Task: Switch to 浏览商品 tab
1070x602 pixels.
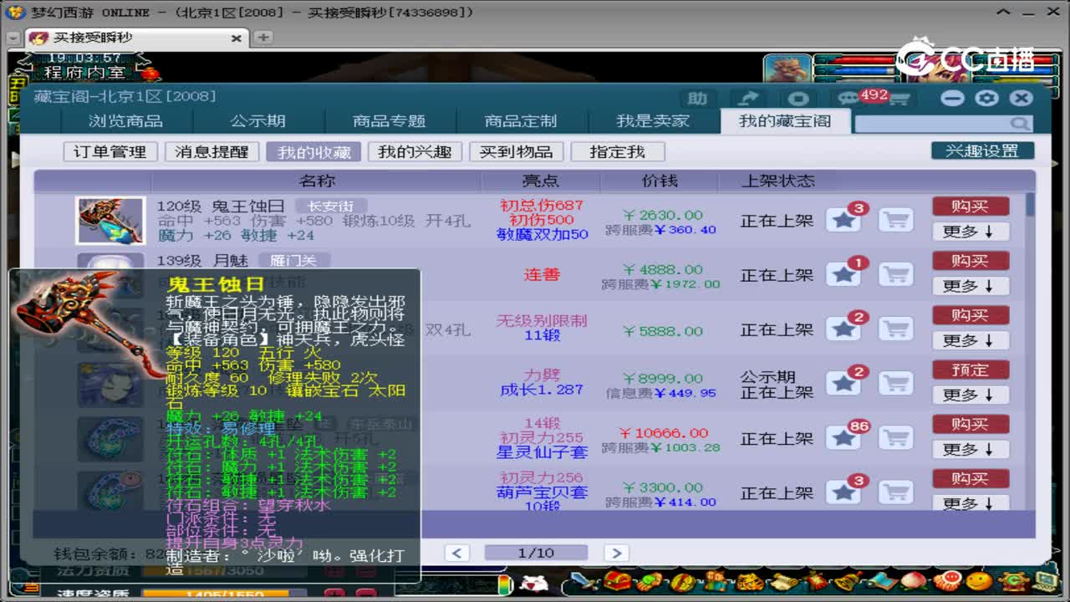Action: click(x=126, y=121)
